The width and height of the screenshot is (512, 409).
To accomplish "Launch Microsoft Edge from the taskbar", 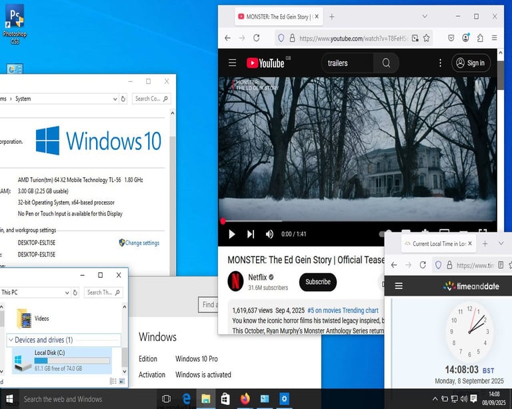I will pyautogui.click(x=186, y=398).
